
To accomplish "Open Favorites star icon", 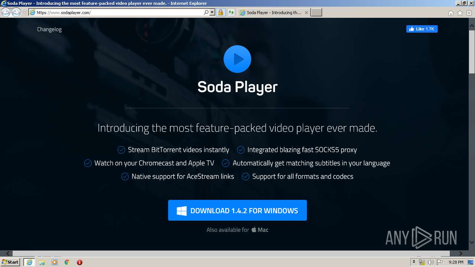I will [x=460, y=13].
